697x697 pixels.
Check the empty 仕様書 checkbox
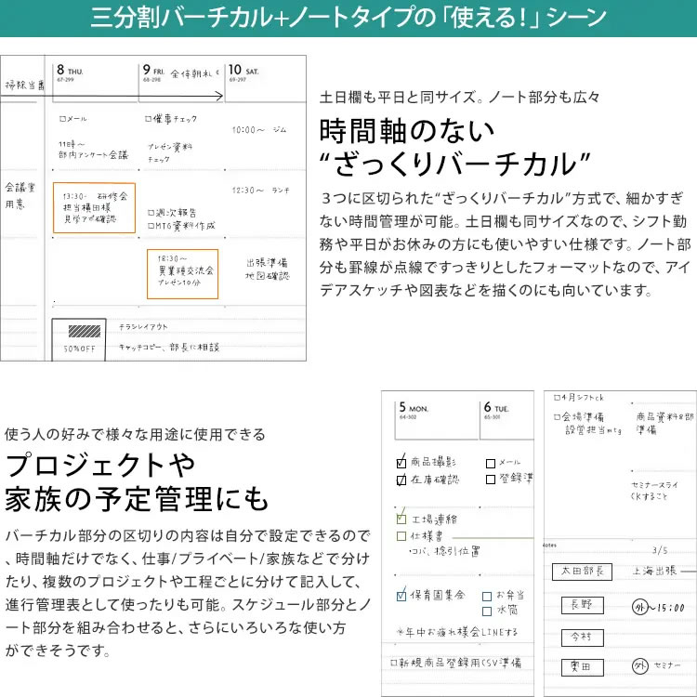tap(401, 536)
